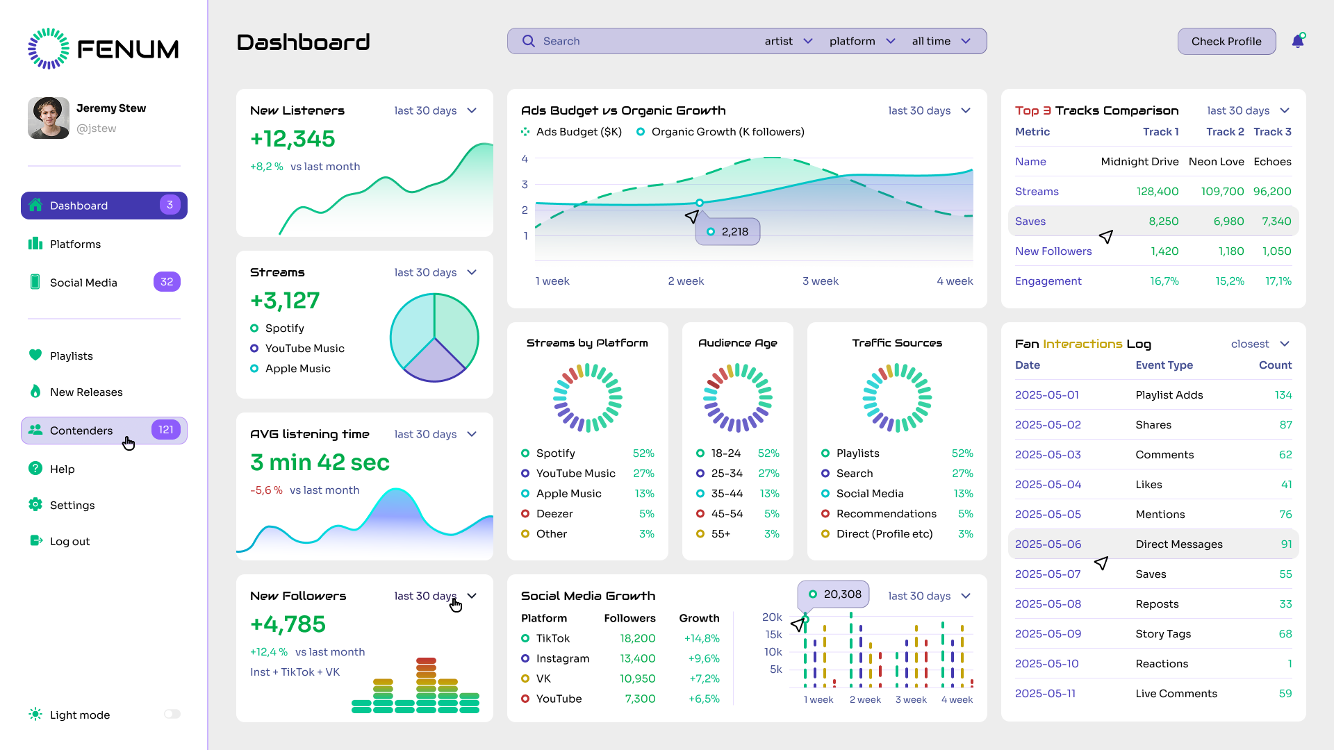
Task: Click the Playlists heart icon
Action: pyautogui.click(x=35, y=355)
